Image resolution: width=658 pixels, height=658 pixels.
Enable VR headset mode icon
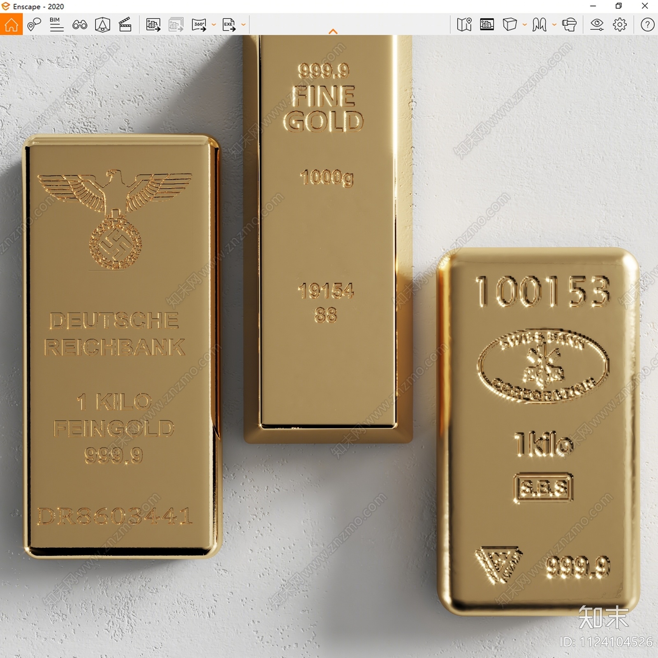570,25
